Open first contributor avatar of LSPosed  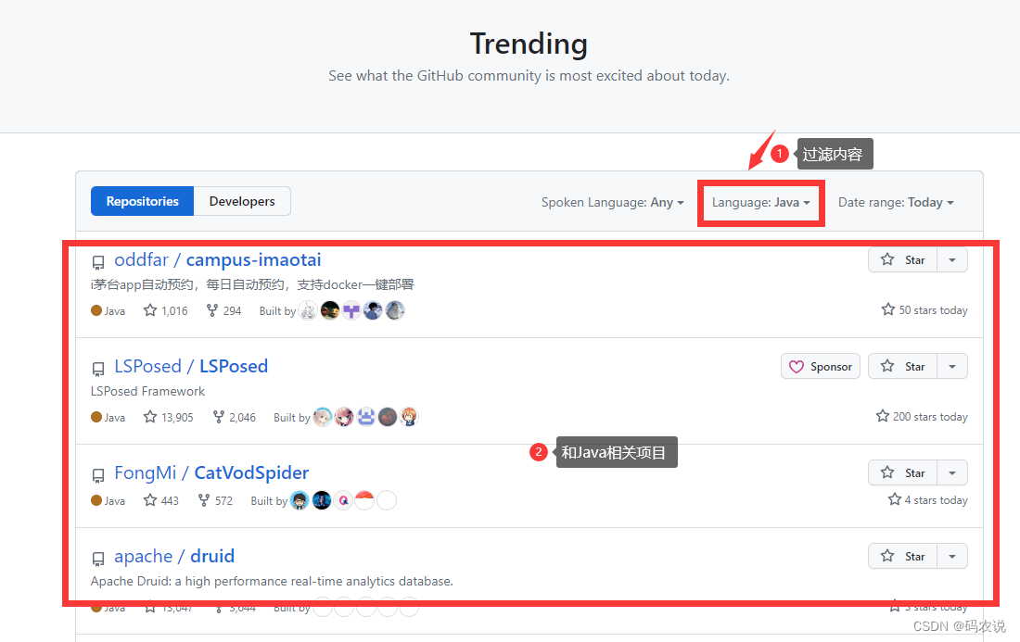pyautogui.click(x=323, y=417)
